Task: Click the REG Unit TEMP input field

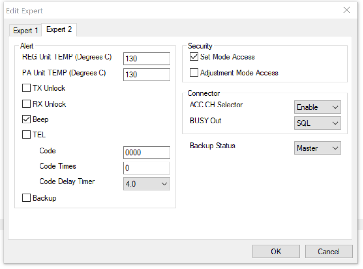Action: click(147, 59)
